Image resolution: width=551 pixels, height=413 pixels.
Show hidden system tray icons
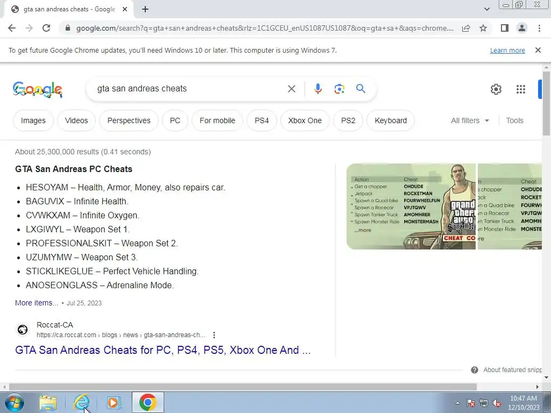[457, 403]
